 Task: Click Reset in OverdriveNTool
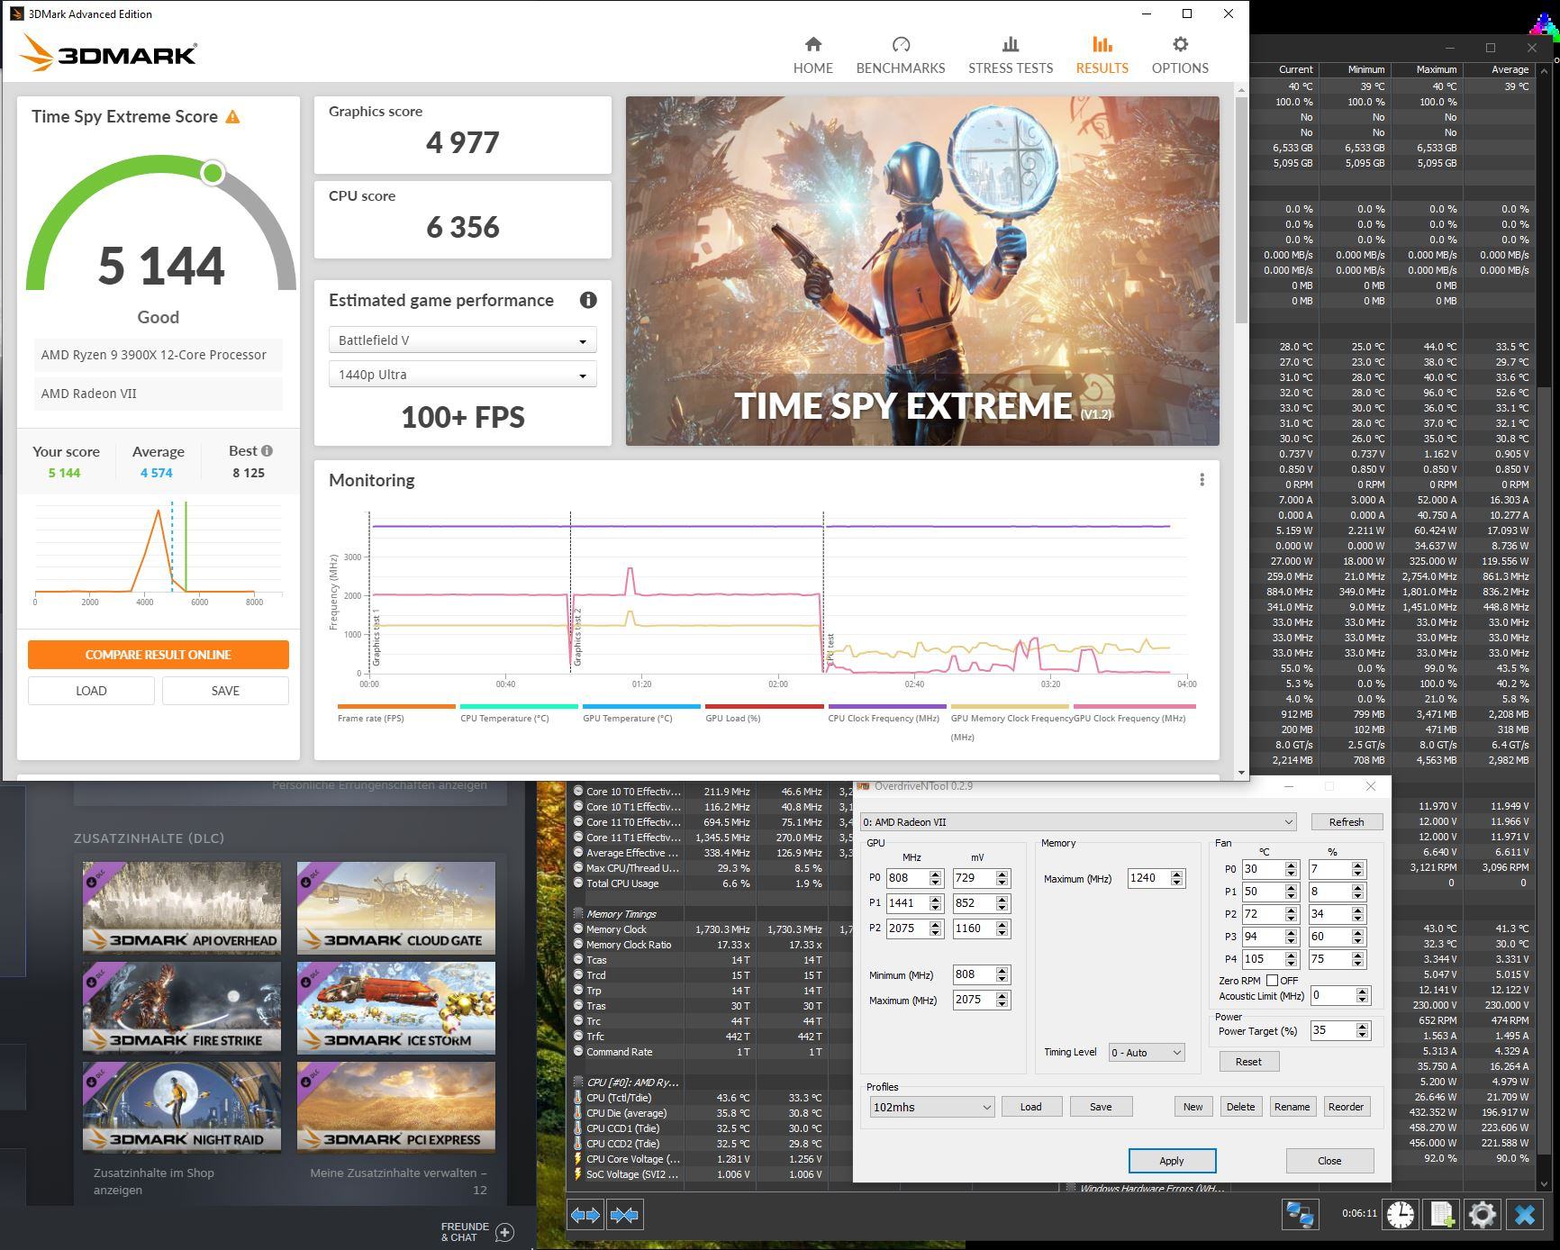[1248, 1062]
